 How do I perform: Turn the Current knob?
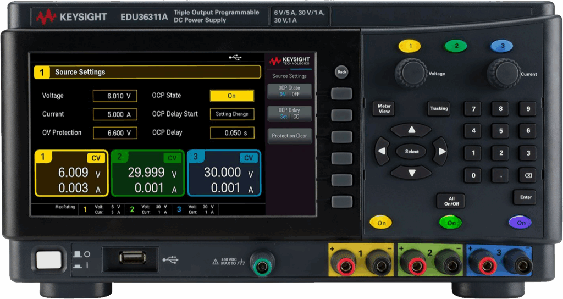504,73
